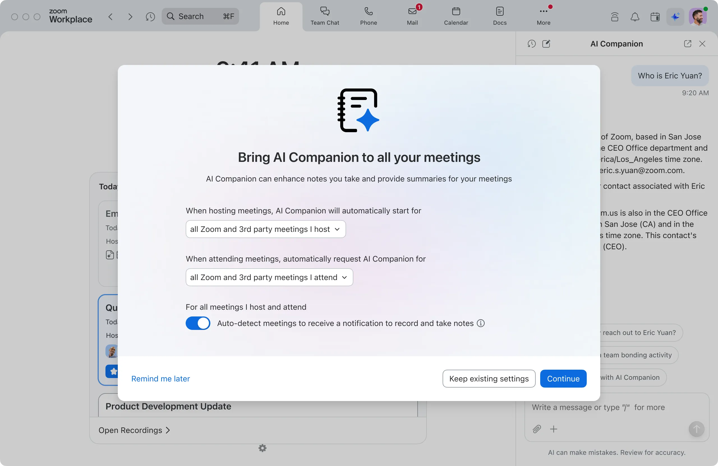Open the attending meetings dropdown
The height and width of the screenshot is (466, 718).
point(269,277)
